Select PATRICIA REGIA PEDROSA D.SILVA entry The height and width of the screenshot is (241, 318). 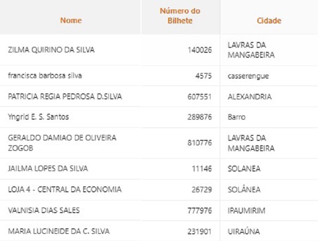pos(65,97)
